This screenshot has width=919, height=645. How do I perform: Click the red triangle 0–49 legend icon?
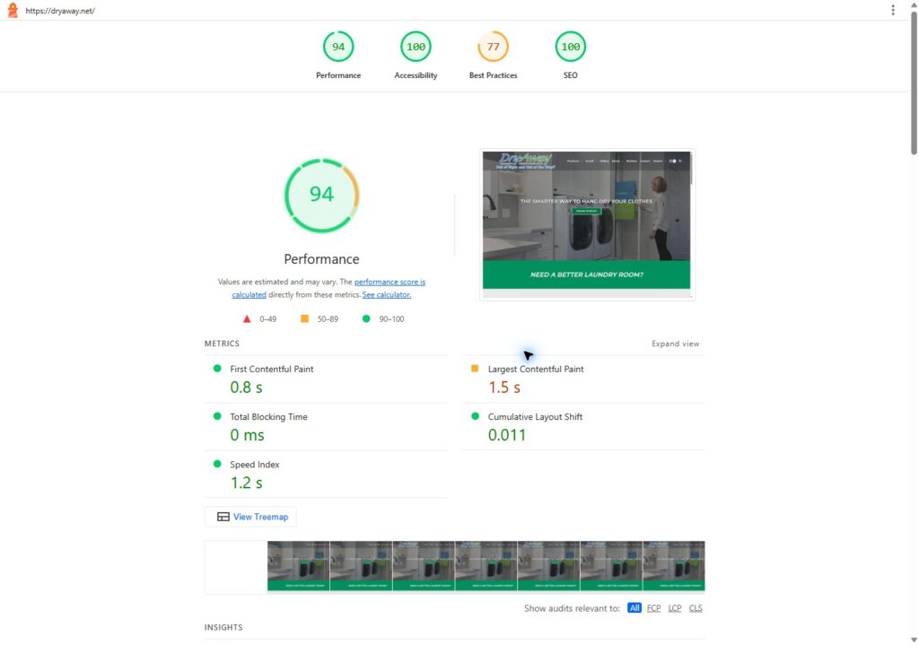point(247,318)
